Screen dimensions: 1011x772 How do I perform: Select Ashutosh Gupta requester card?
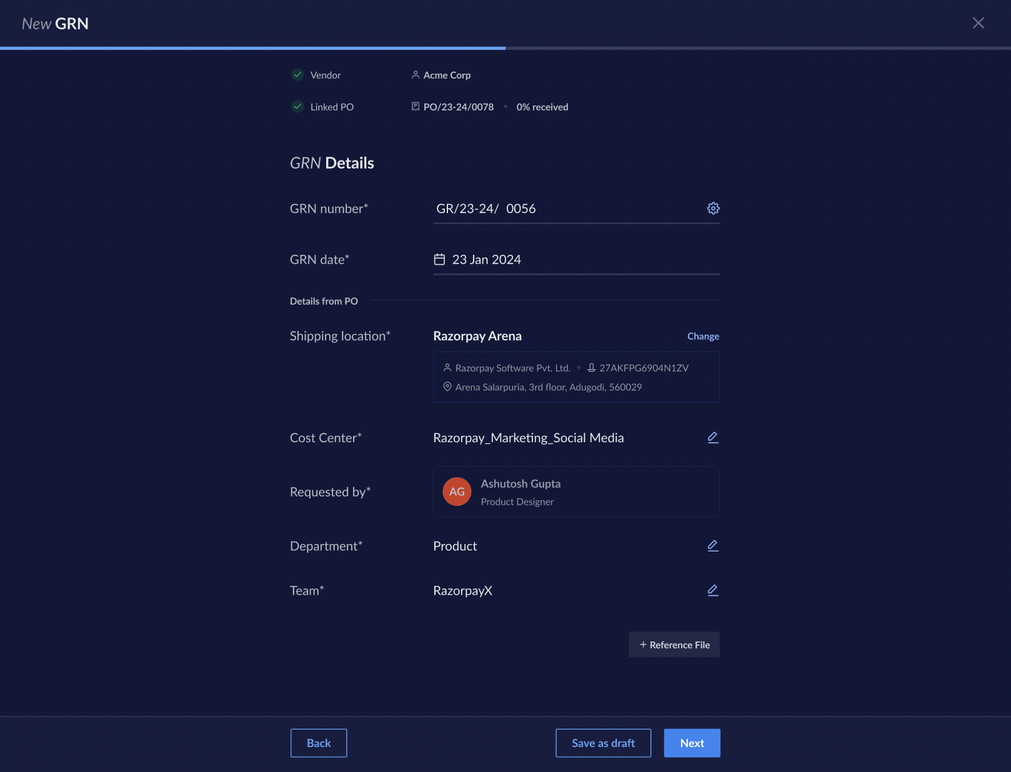576,492
